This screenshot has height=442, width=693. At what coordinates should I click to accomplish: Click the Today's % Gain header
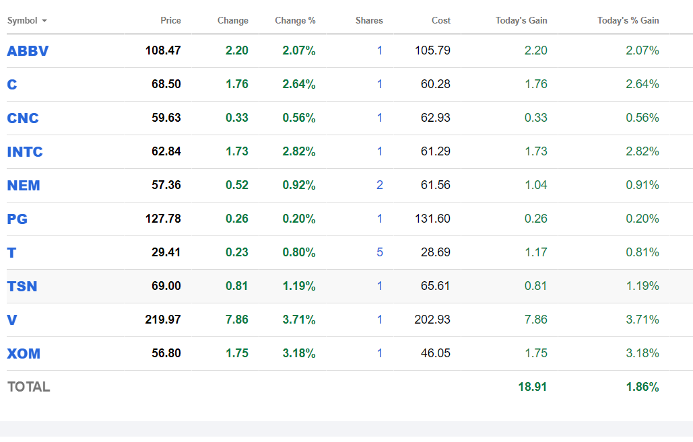tap(628, 21)
